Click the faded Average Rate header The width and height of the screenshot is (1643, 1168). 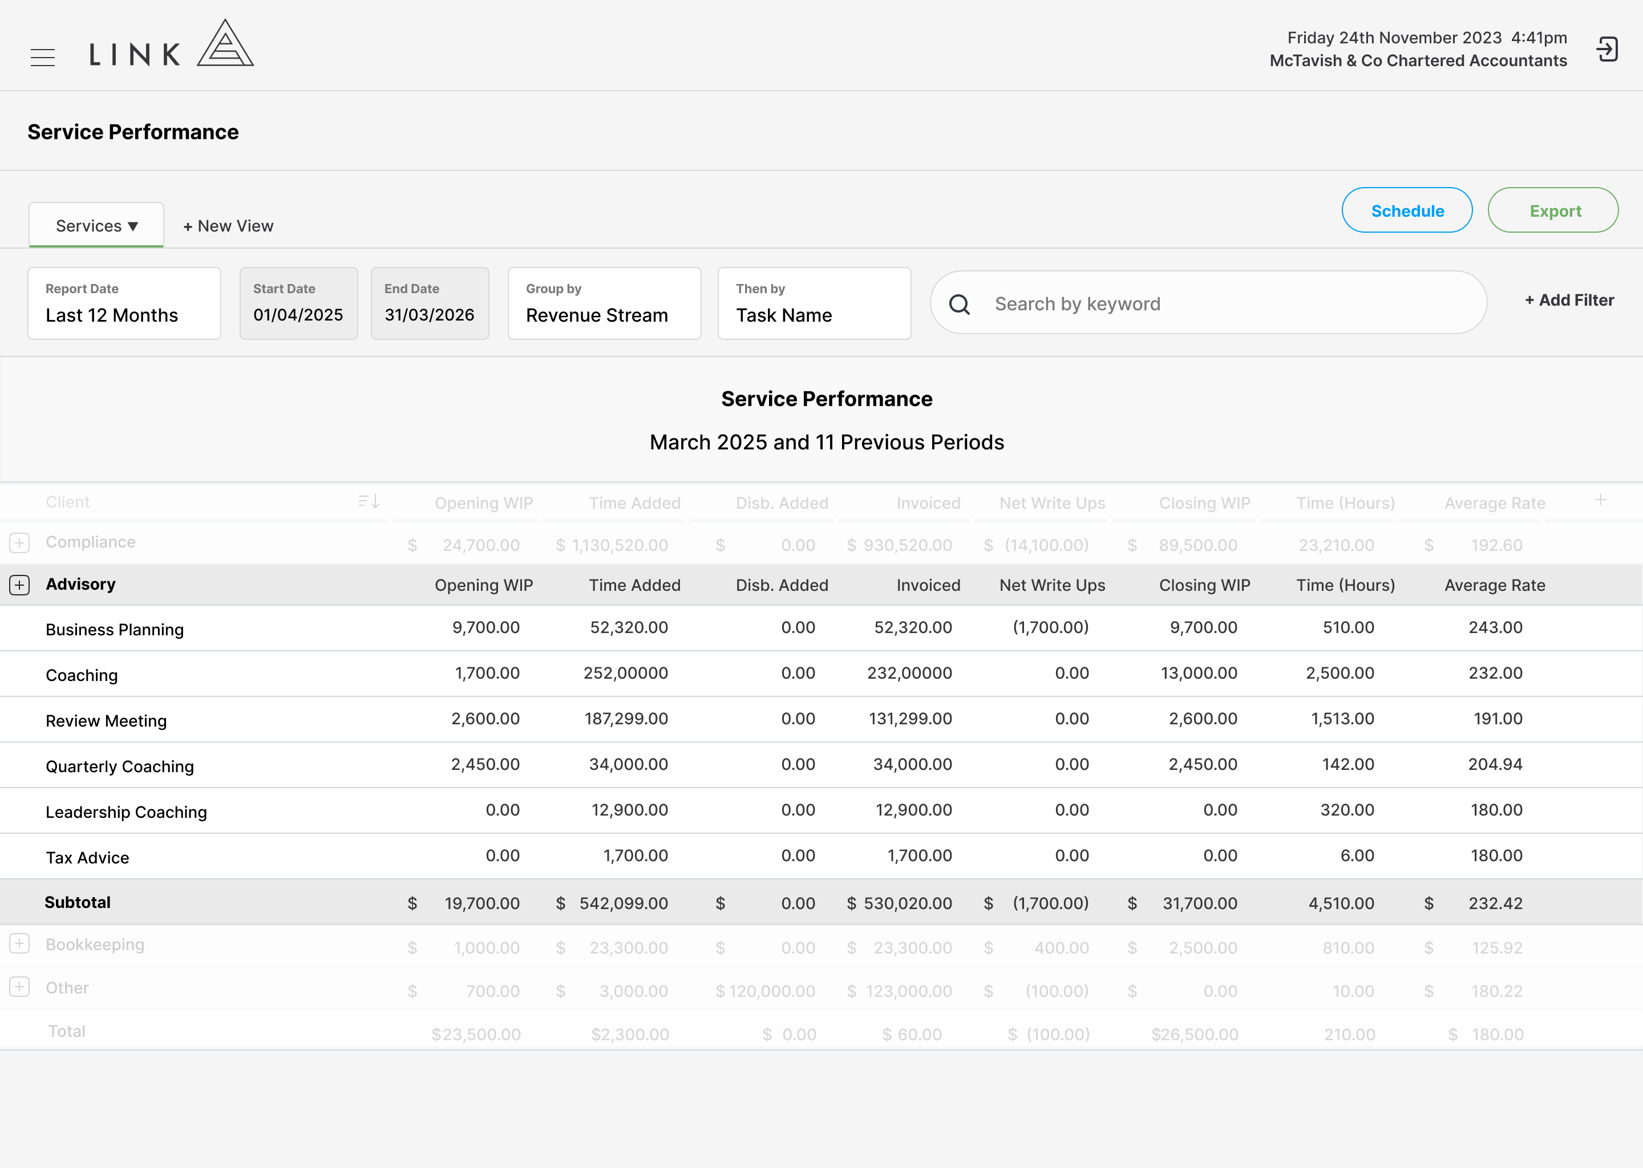(x=1495, y=502)
